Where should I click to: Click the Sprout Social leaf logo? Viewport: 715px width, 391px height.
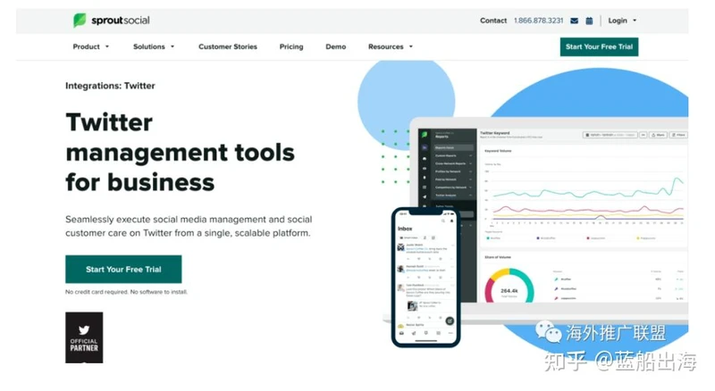(80, 20)
